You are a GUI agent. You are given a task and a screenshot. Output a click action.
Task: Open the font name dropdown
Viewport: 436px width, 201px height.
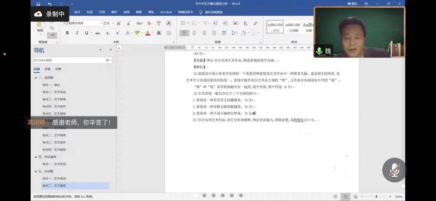click(101, 23)
